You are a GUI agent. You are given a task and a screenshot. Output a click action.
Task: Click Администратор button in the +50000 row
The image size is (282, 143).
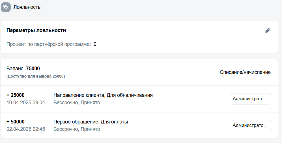[x=251, y=125]
